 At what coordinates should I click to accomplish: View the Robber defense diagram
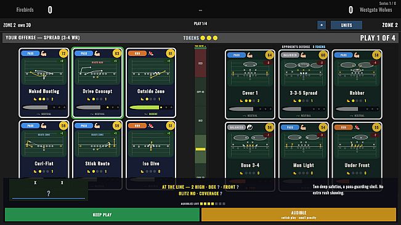coord(357,73)
